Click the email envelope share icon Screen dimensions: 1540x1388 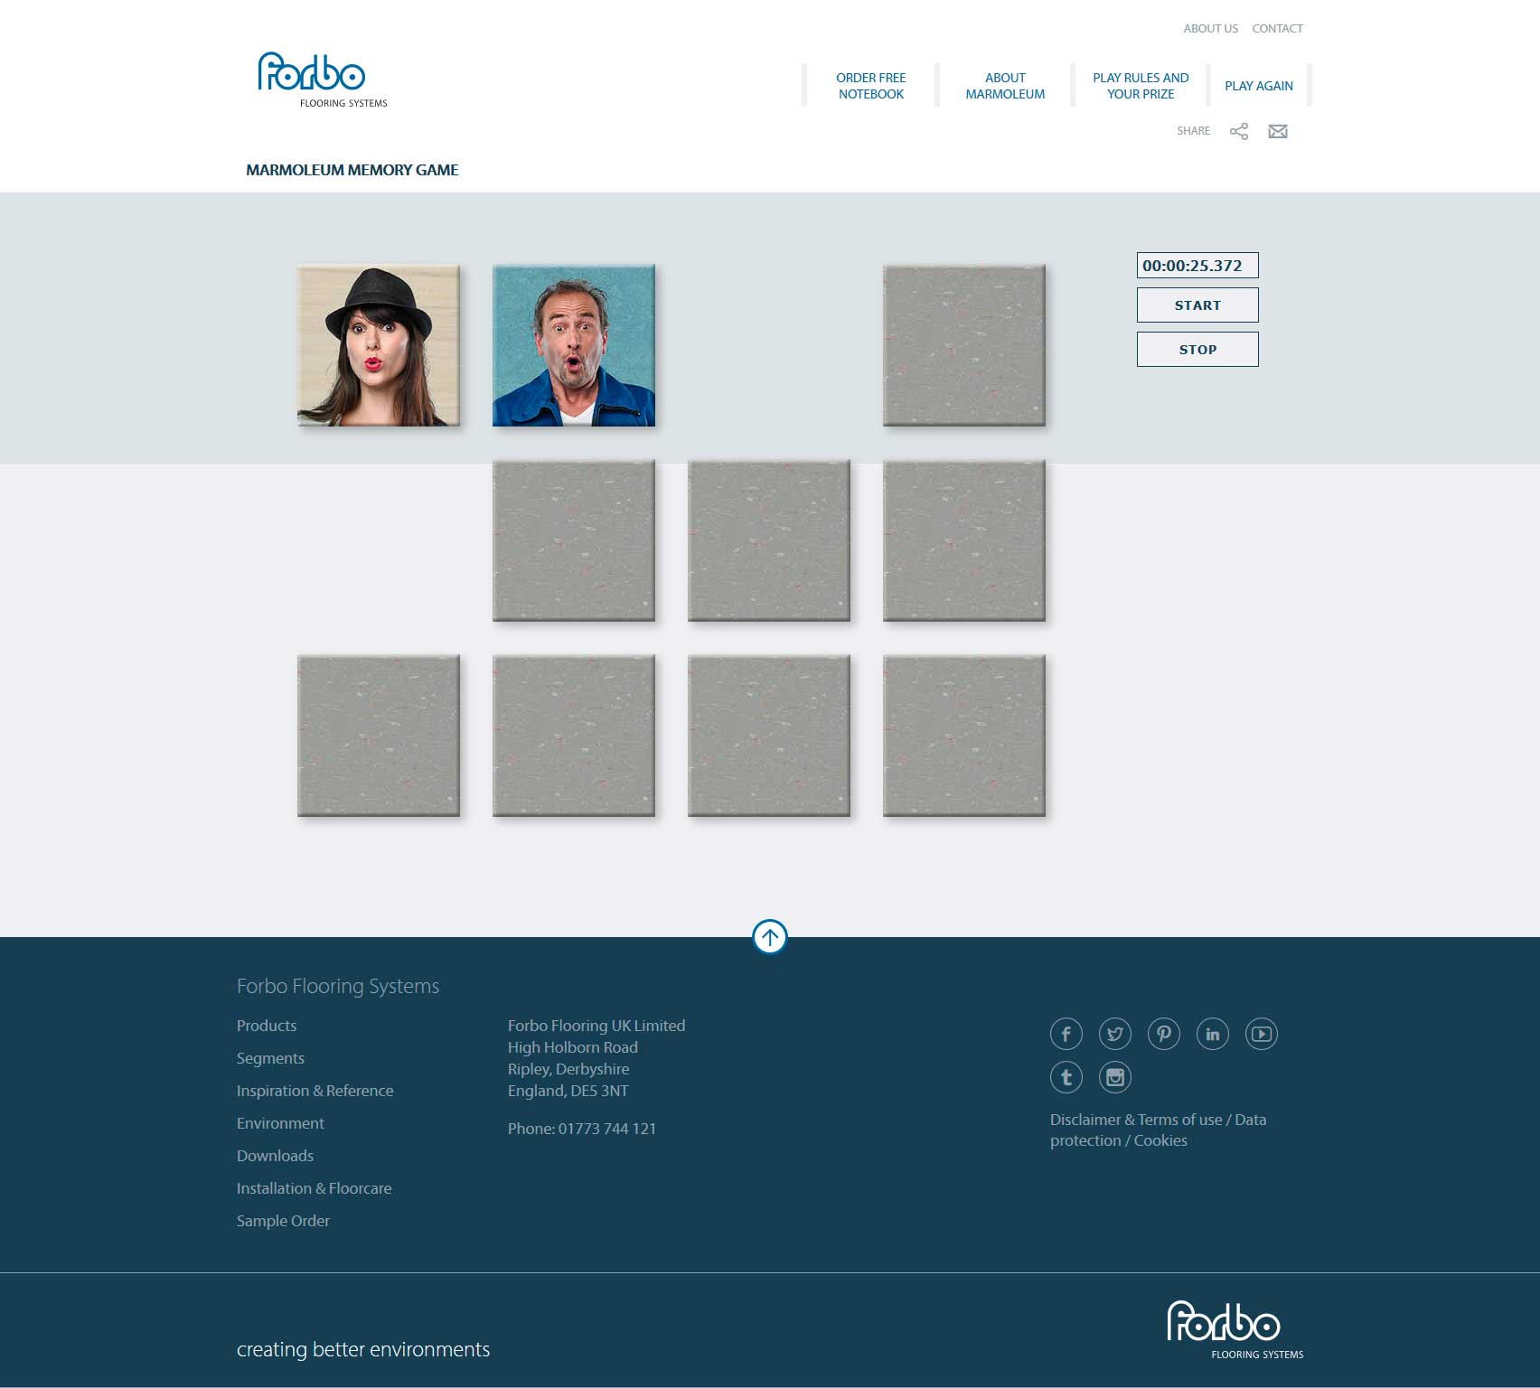[x=1277, y=132]
